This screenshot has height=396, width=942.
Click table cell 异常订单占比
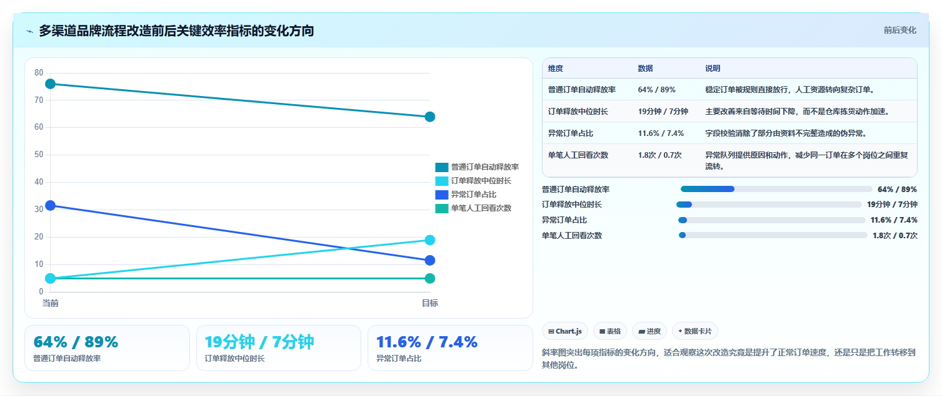(x=571, y=133)
